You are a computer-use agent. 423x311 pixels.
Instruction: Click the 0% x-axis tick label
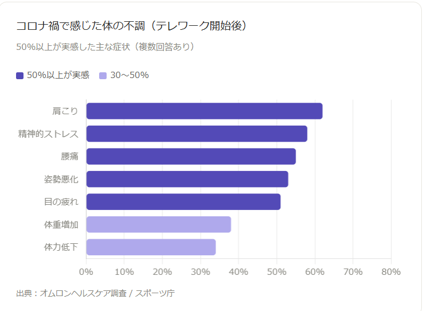pos(86,271)
